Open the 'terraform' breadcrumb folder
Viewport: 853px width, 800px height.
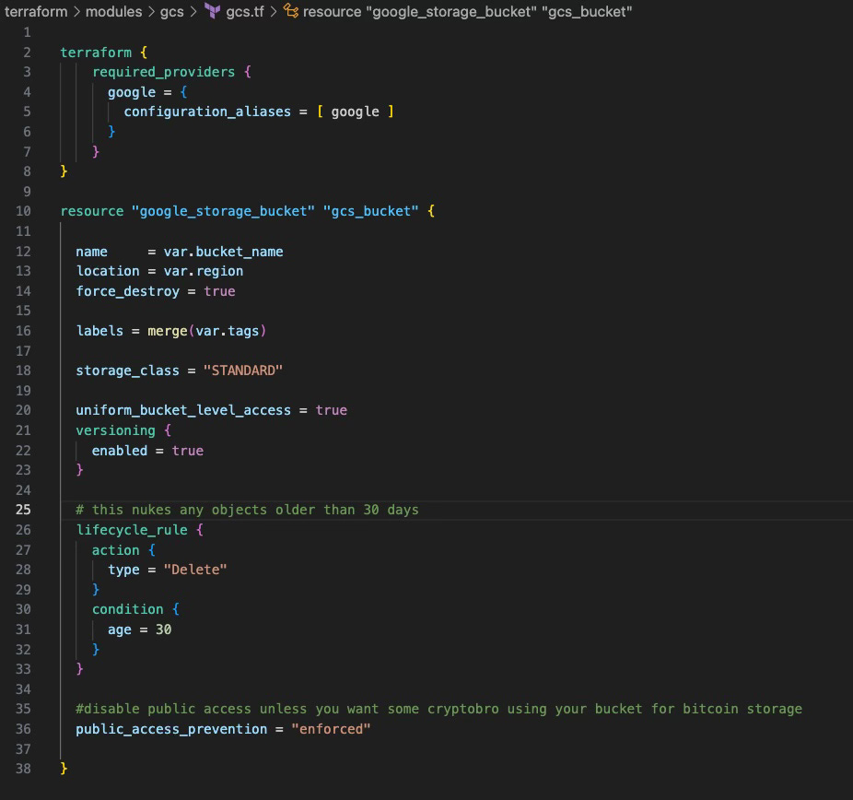36,11
